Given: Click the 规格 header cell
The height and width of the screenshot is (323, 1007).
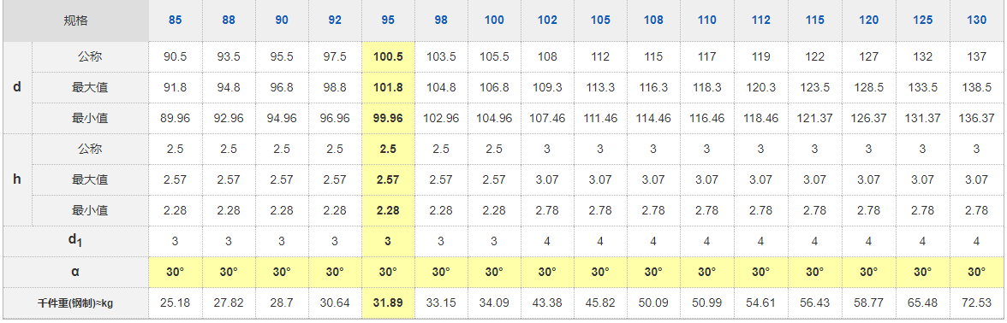Looking at the screenshot, I should pyautogui.click(x=75, y=21).
